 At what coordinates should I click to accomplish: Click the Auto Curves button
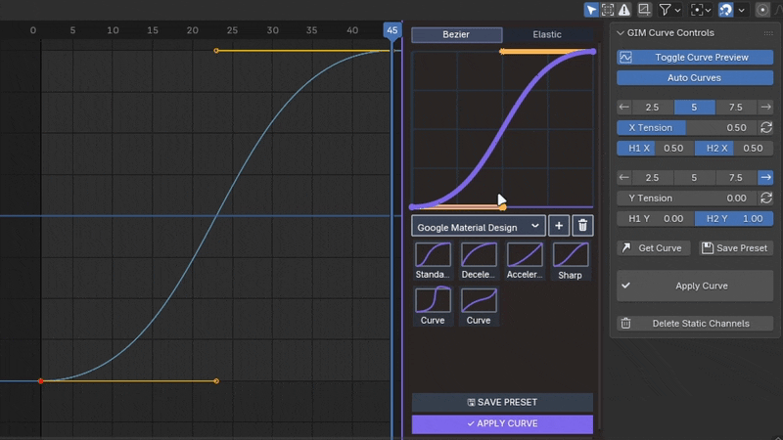tap(695, 78)
